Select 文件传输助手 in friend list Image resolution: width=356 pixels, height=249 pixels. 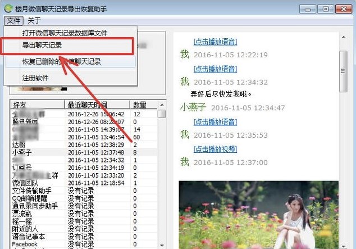click(x=32, y=191)
